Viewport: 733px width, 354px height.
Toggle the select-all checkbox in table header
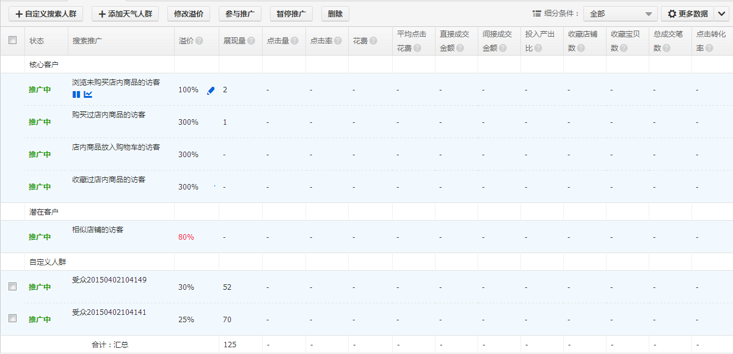12,40
